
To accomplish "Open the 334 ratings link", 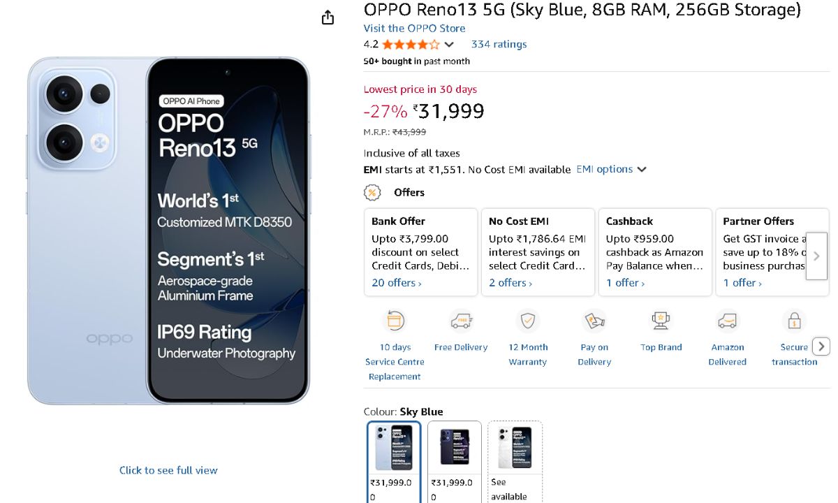I will pyautogui.click(x=499, y=45).
